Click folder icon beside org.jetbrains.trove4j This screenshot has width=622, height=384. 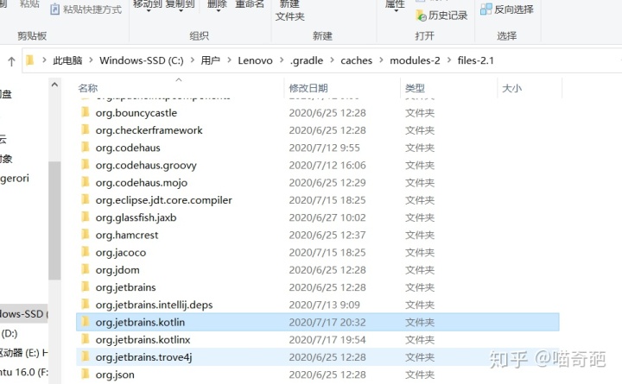point(85,356)
